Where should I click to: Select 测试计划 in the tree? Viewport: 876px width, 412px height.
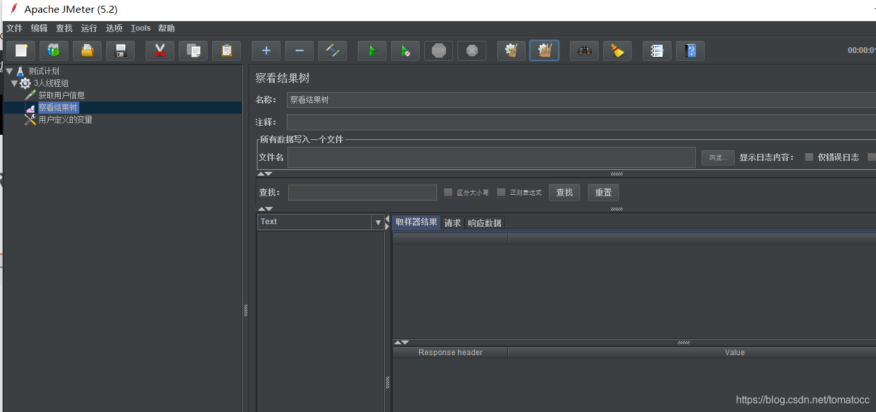43,71
